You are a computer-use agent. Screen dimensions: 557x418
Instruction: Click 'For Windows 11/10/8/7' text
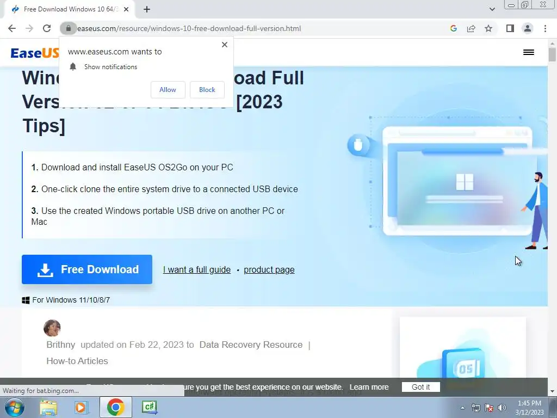pos(71,300)
